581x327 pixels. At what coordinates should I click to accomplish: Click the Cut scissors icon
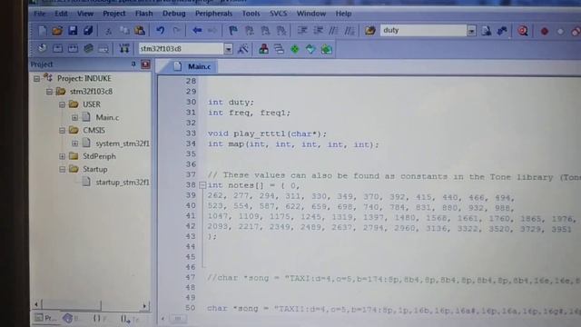pyautogui.click(x=109, y=31)
